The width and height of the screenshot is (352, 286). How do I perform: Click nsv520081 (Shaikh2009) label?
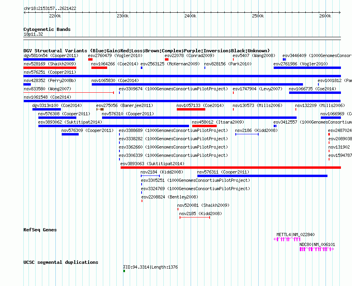(x=203, y=205)
